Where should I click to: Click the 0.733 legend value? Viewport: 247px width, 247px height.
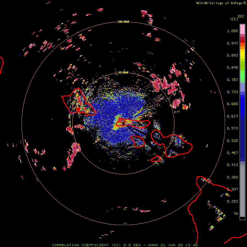point(232,92)
